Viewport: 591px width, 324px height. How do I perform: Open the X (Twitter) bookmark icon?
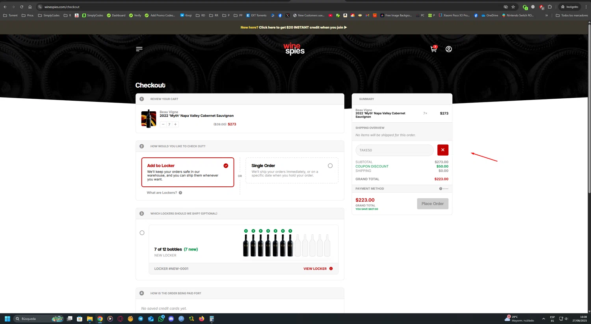(x=287, y=15)
